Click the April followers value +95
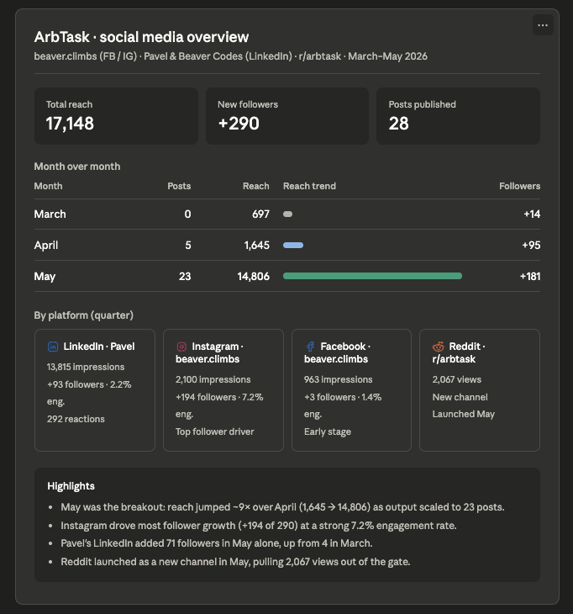The height and width of the screenshot is (614, 573). click(x=531, y=245)
